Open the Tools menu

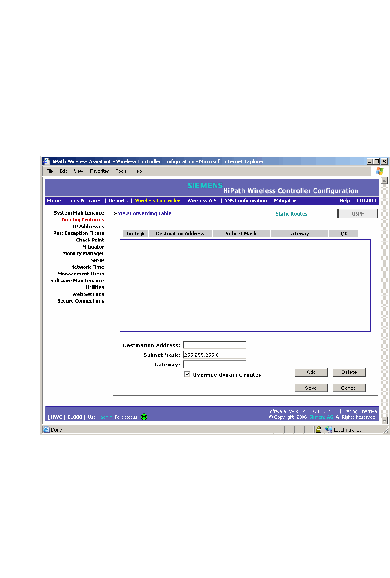point(121,171)
